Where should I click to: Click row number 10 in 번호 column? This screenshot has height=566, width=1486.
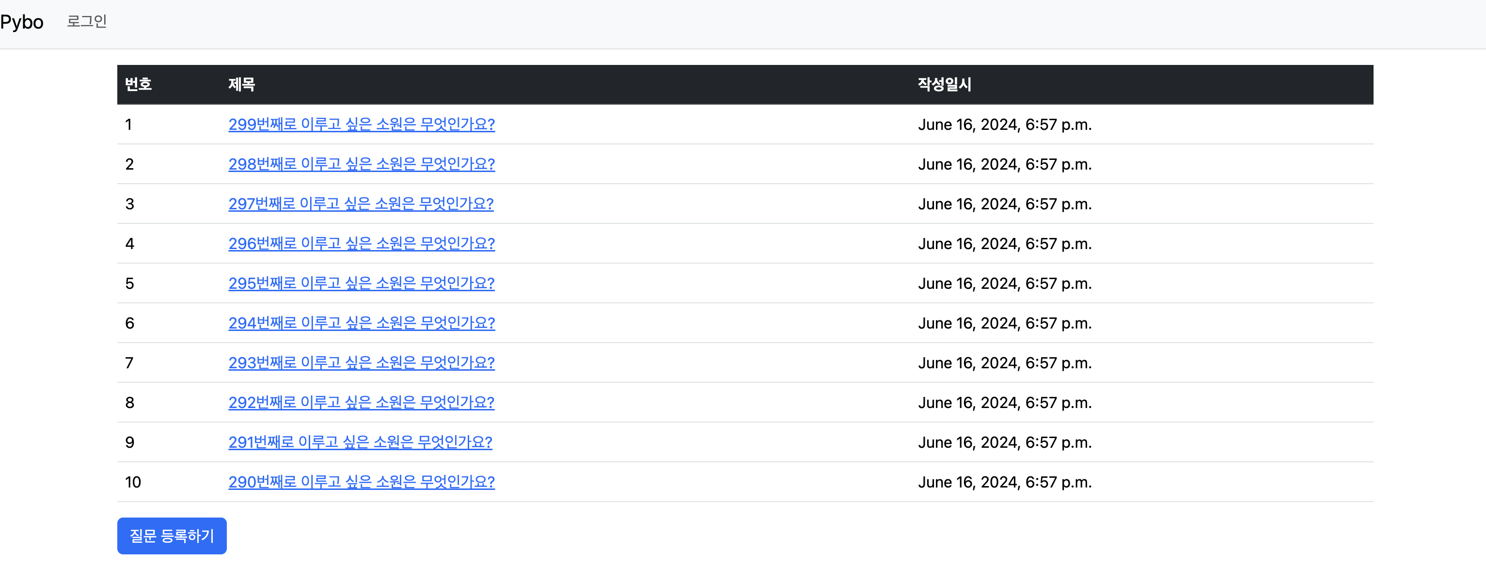[133, 482]
